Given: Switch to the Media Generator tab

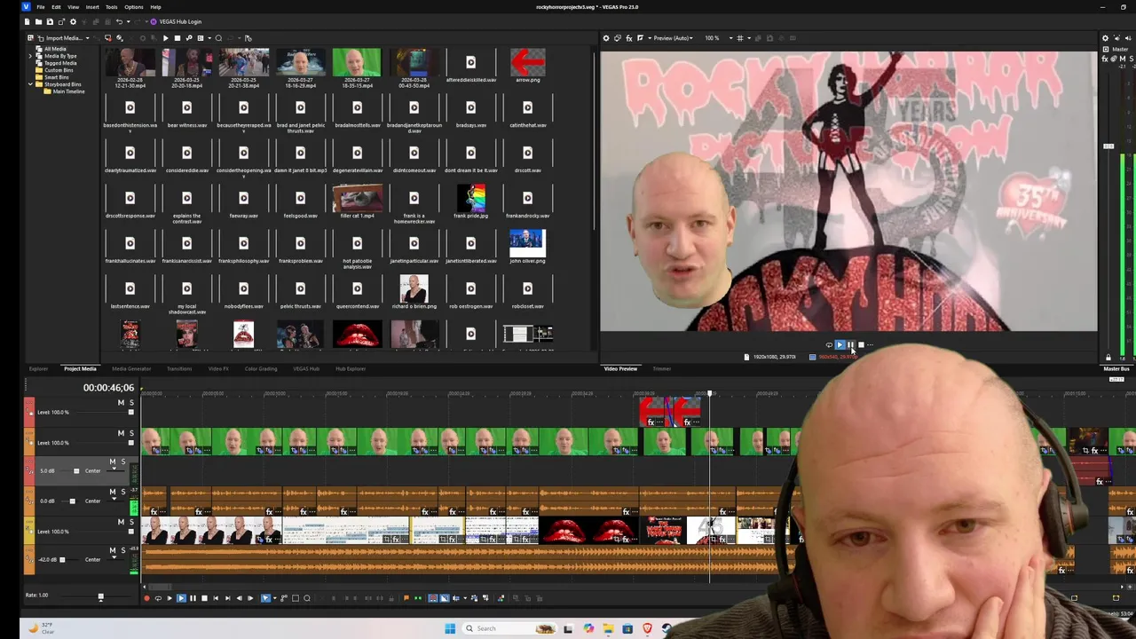Looking at the screenshot, I should pos(131,368).
